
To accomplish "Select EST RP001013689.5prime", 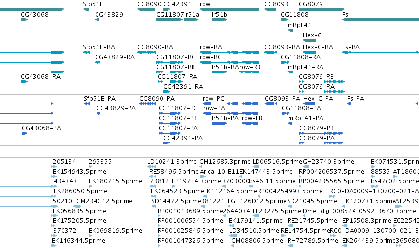I will 190,211.
